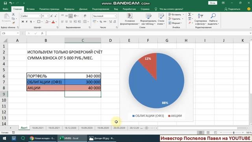Decrease the cell indent
Screen dimensions: 252x142
pyautogui.click(x=75, y=22)
